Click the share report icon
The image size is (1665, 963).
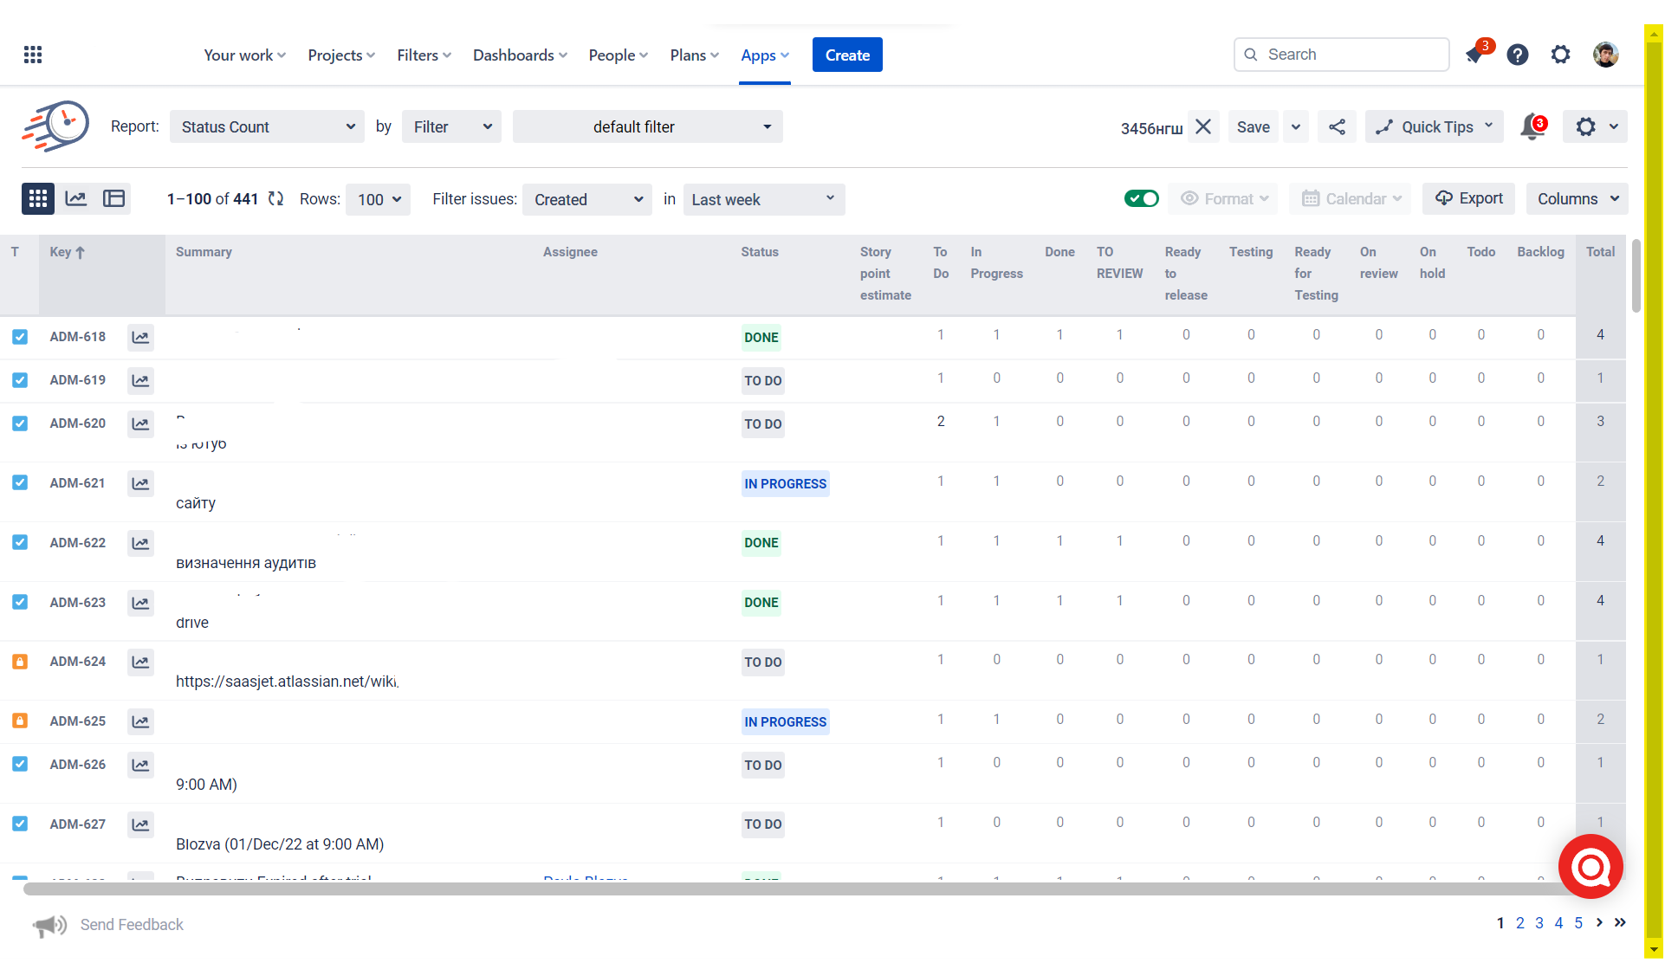coord(1337,126)
